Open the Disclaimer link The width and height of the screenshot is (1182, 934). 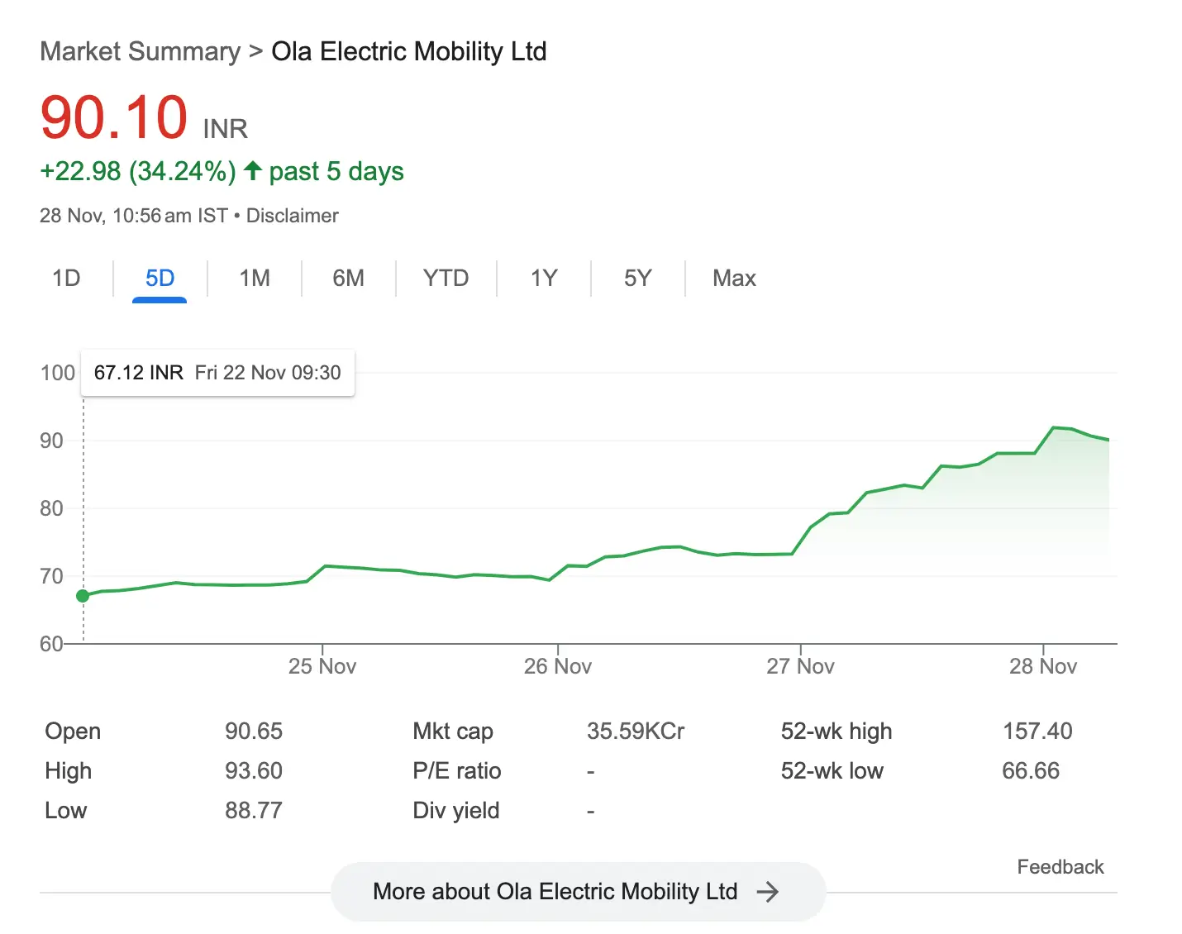293,216
